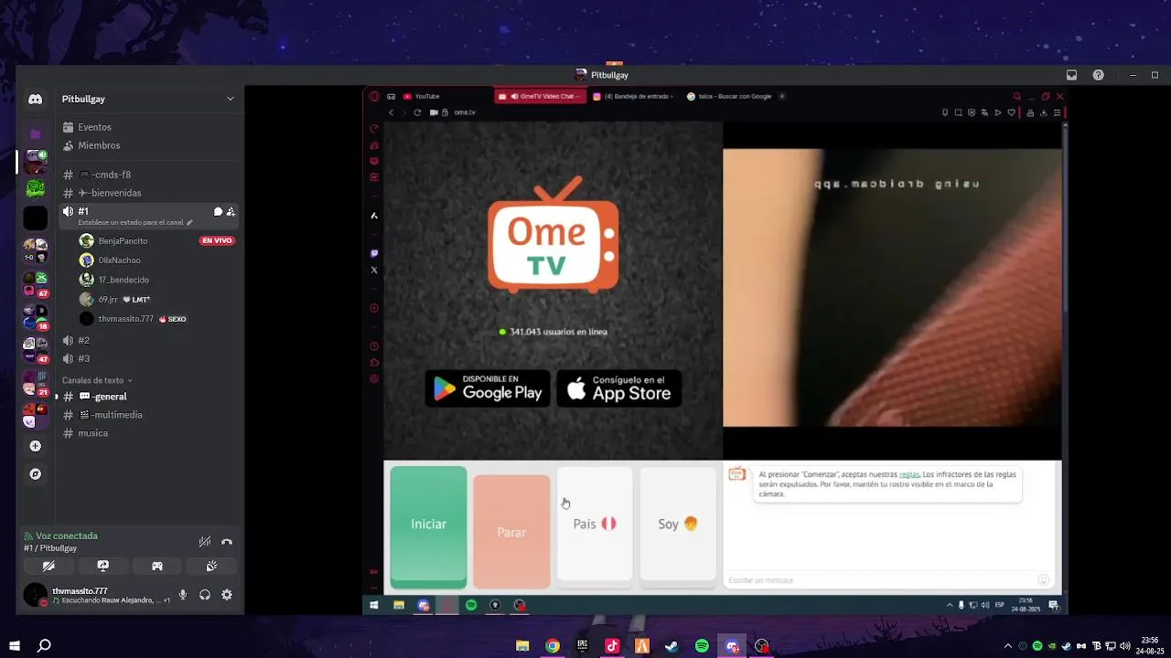The image size is (1171, 658).
Task: Edit the channel status pencil icon
Action: tap(189, 222)
